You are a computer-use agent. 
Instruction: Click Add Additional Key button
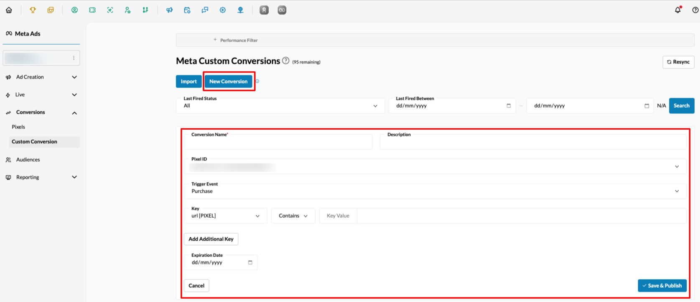coord(211,239)
